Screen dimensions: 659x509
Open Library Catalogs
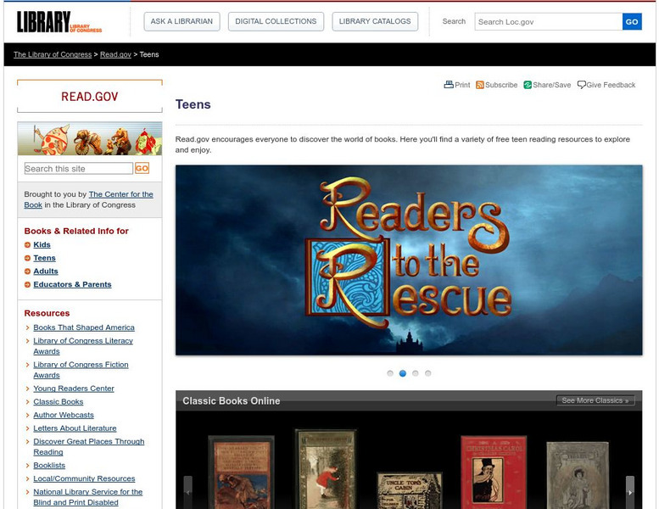point(375,21)
